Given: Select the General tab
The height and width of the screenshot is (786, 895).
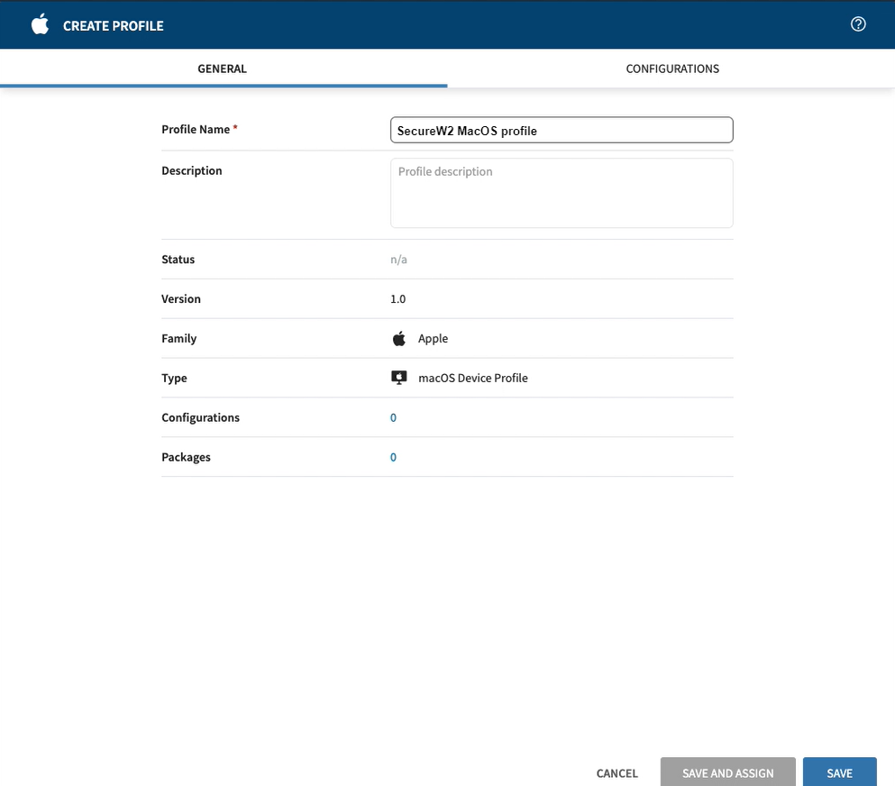Looking at the screenshot, I should pyautogui.click(x=223, y=69).
